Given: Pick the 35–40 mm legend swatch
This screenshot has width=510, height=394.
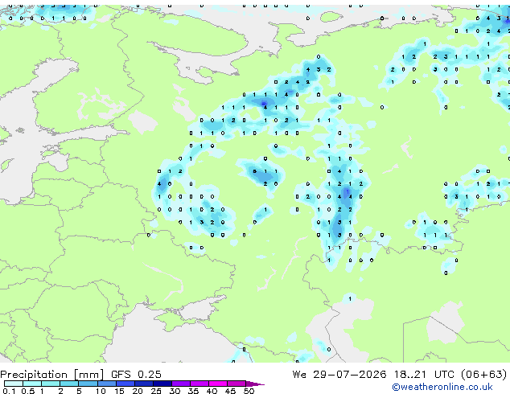Looking at the screenshot, I should pyautogui.click(x=199, y=384).
